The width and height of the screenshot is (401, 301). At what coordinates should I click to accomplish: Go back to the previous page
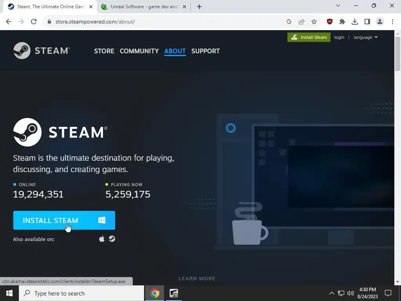click(9, 22)
